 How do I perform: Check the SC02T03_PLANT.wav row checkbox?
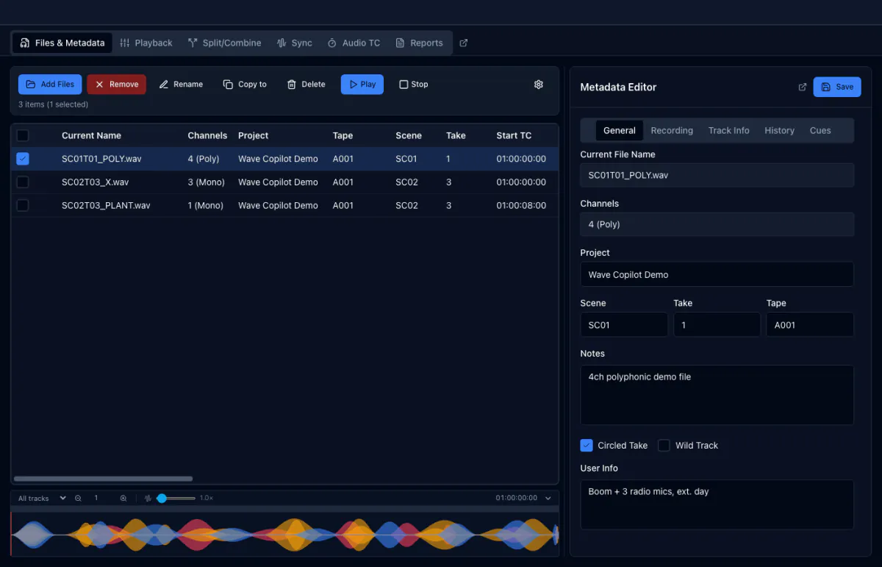coord(23,206)
